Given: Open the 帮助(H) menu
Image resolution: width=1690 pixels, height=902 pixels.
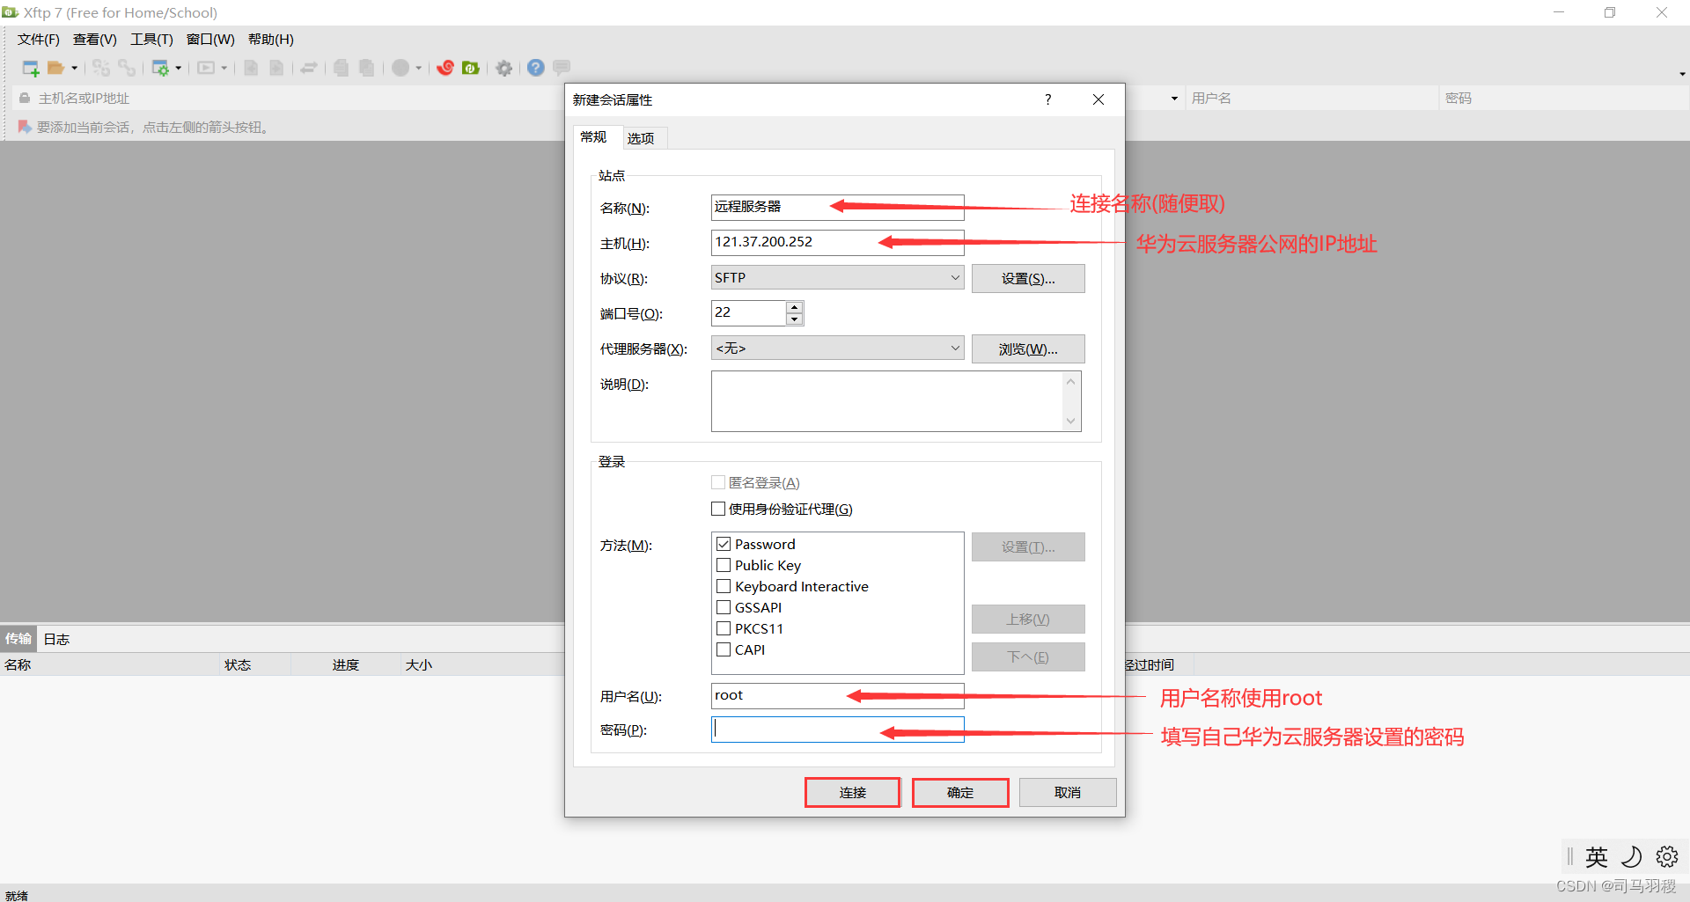Looking at the screenshot, I should coord(271,40).
